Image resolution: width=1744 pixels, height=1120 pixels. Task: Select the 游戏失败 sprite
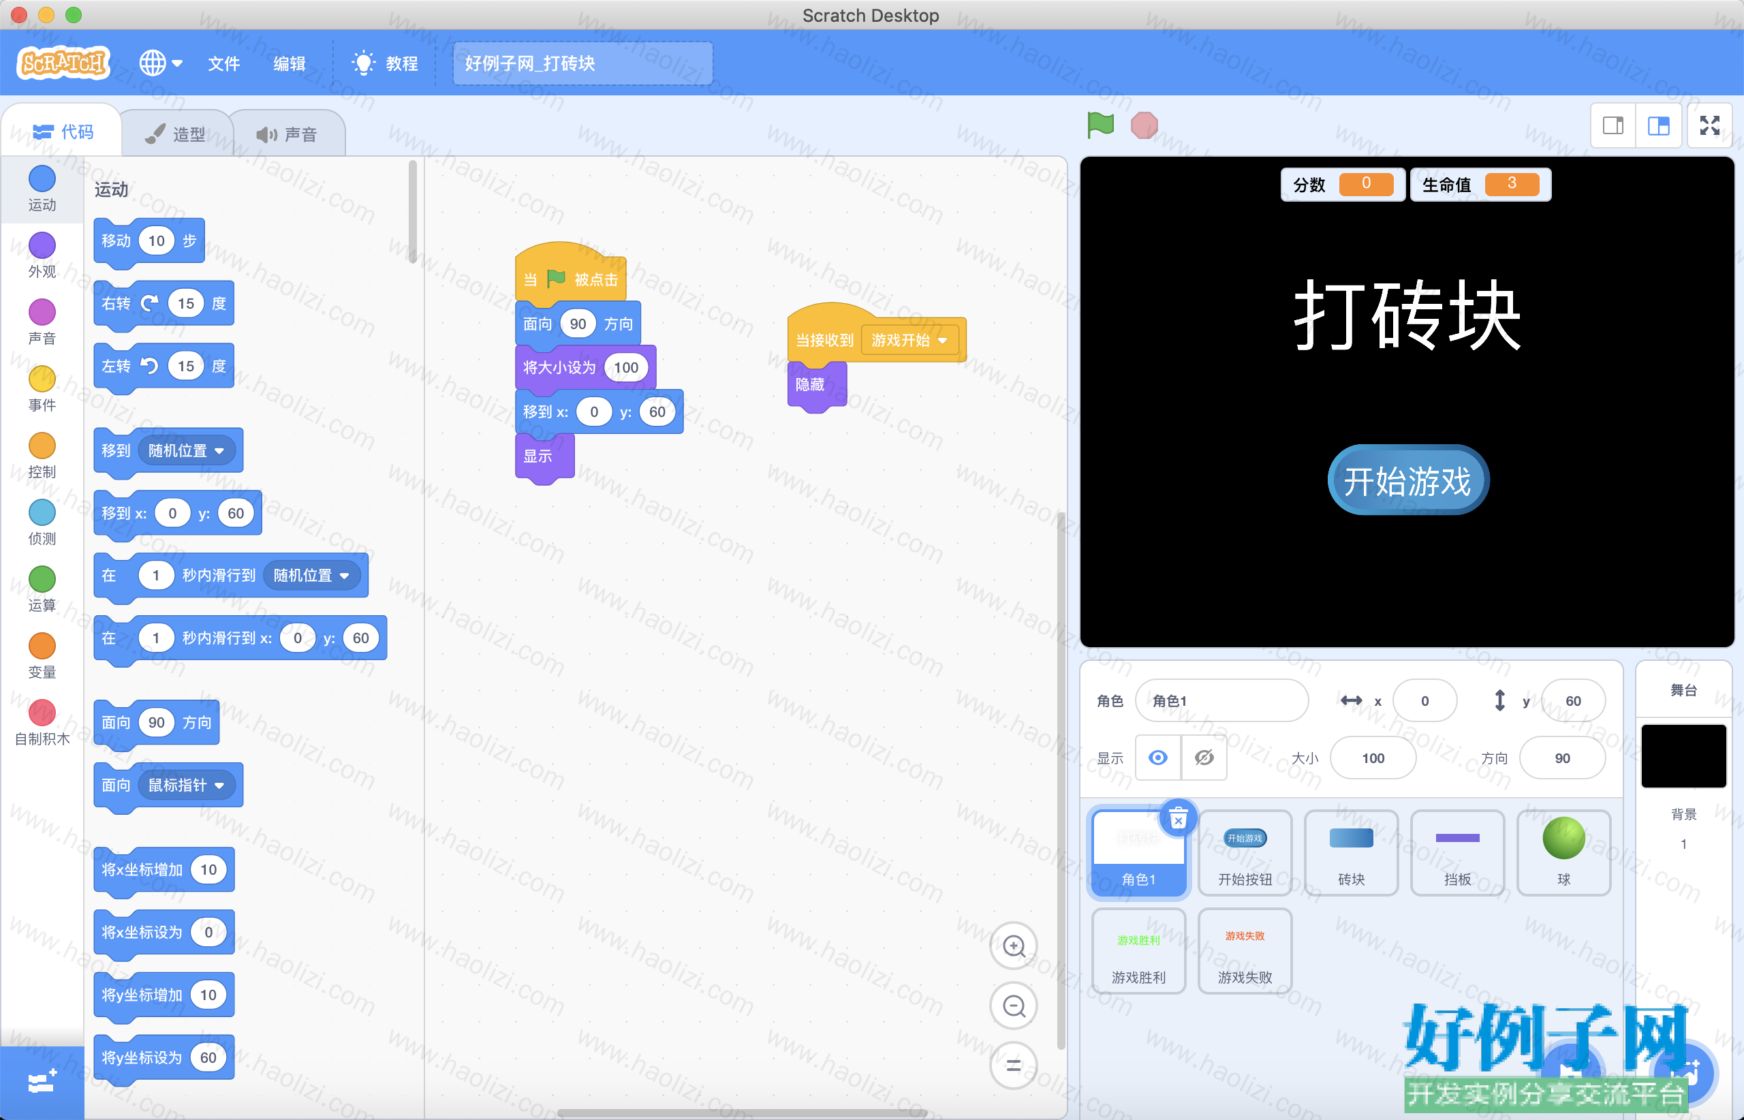coord(1245,951)
